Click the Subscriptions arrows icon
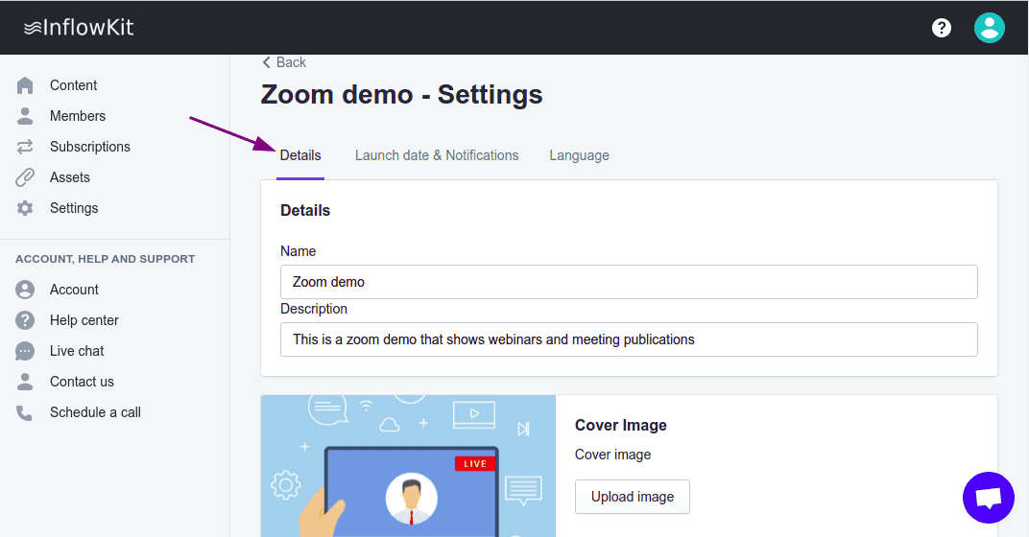1029x537 pixels. click(26, 147)
